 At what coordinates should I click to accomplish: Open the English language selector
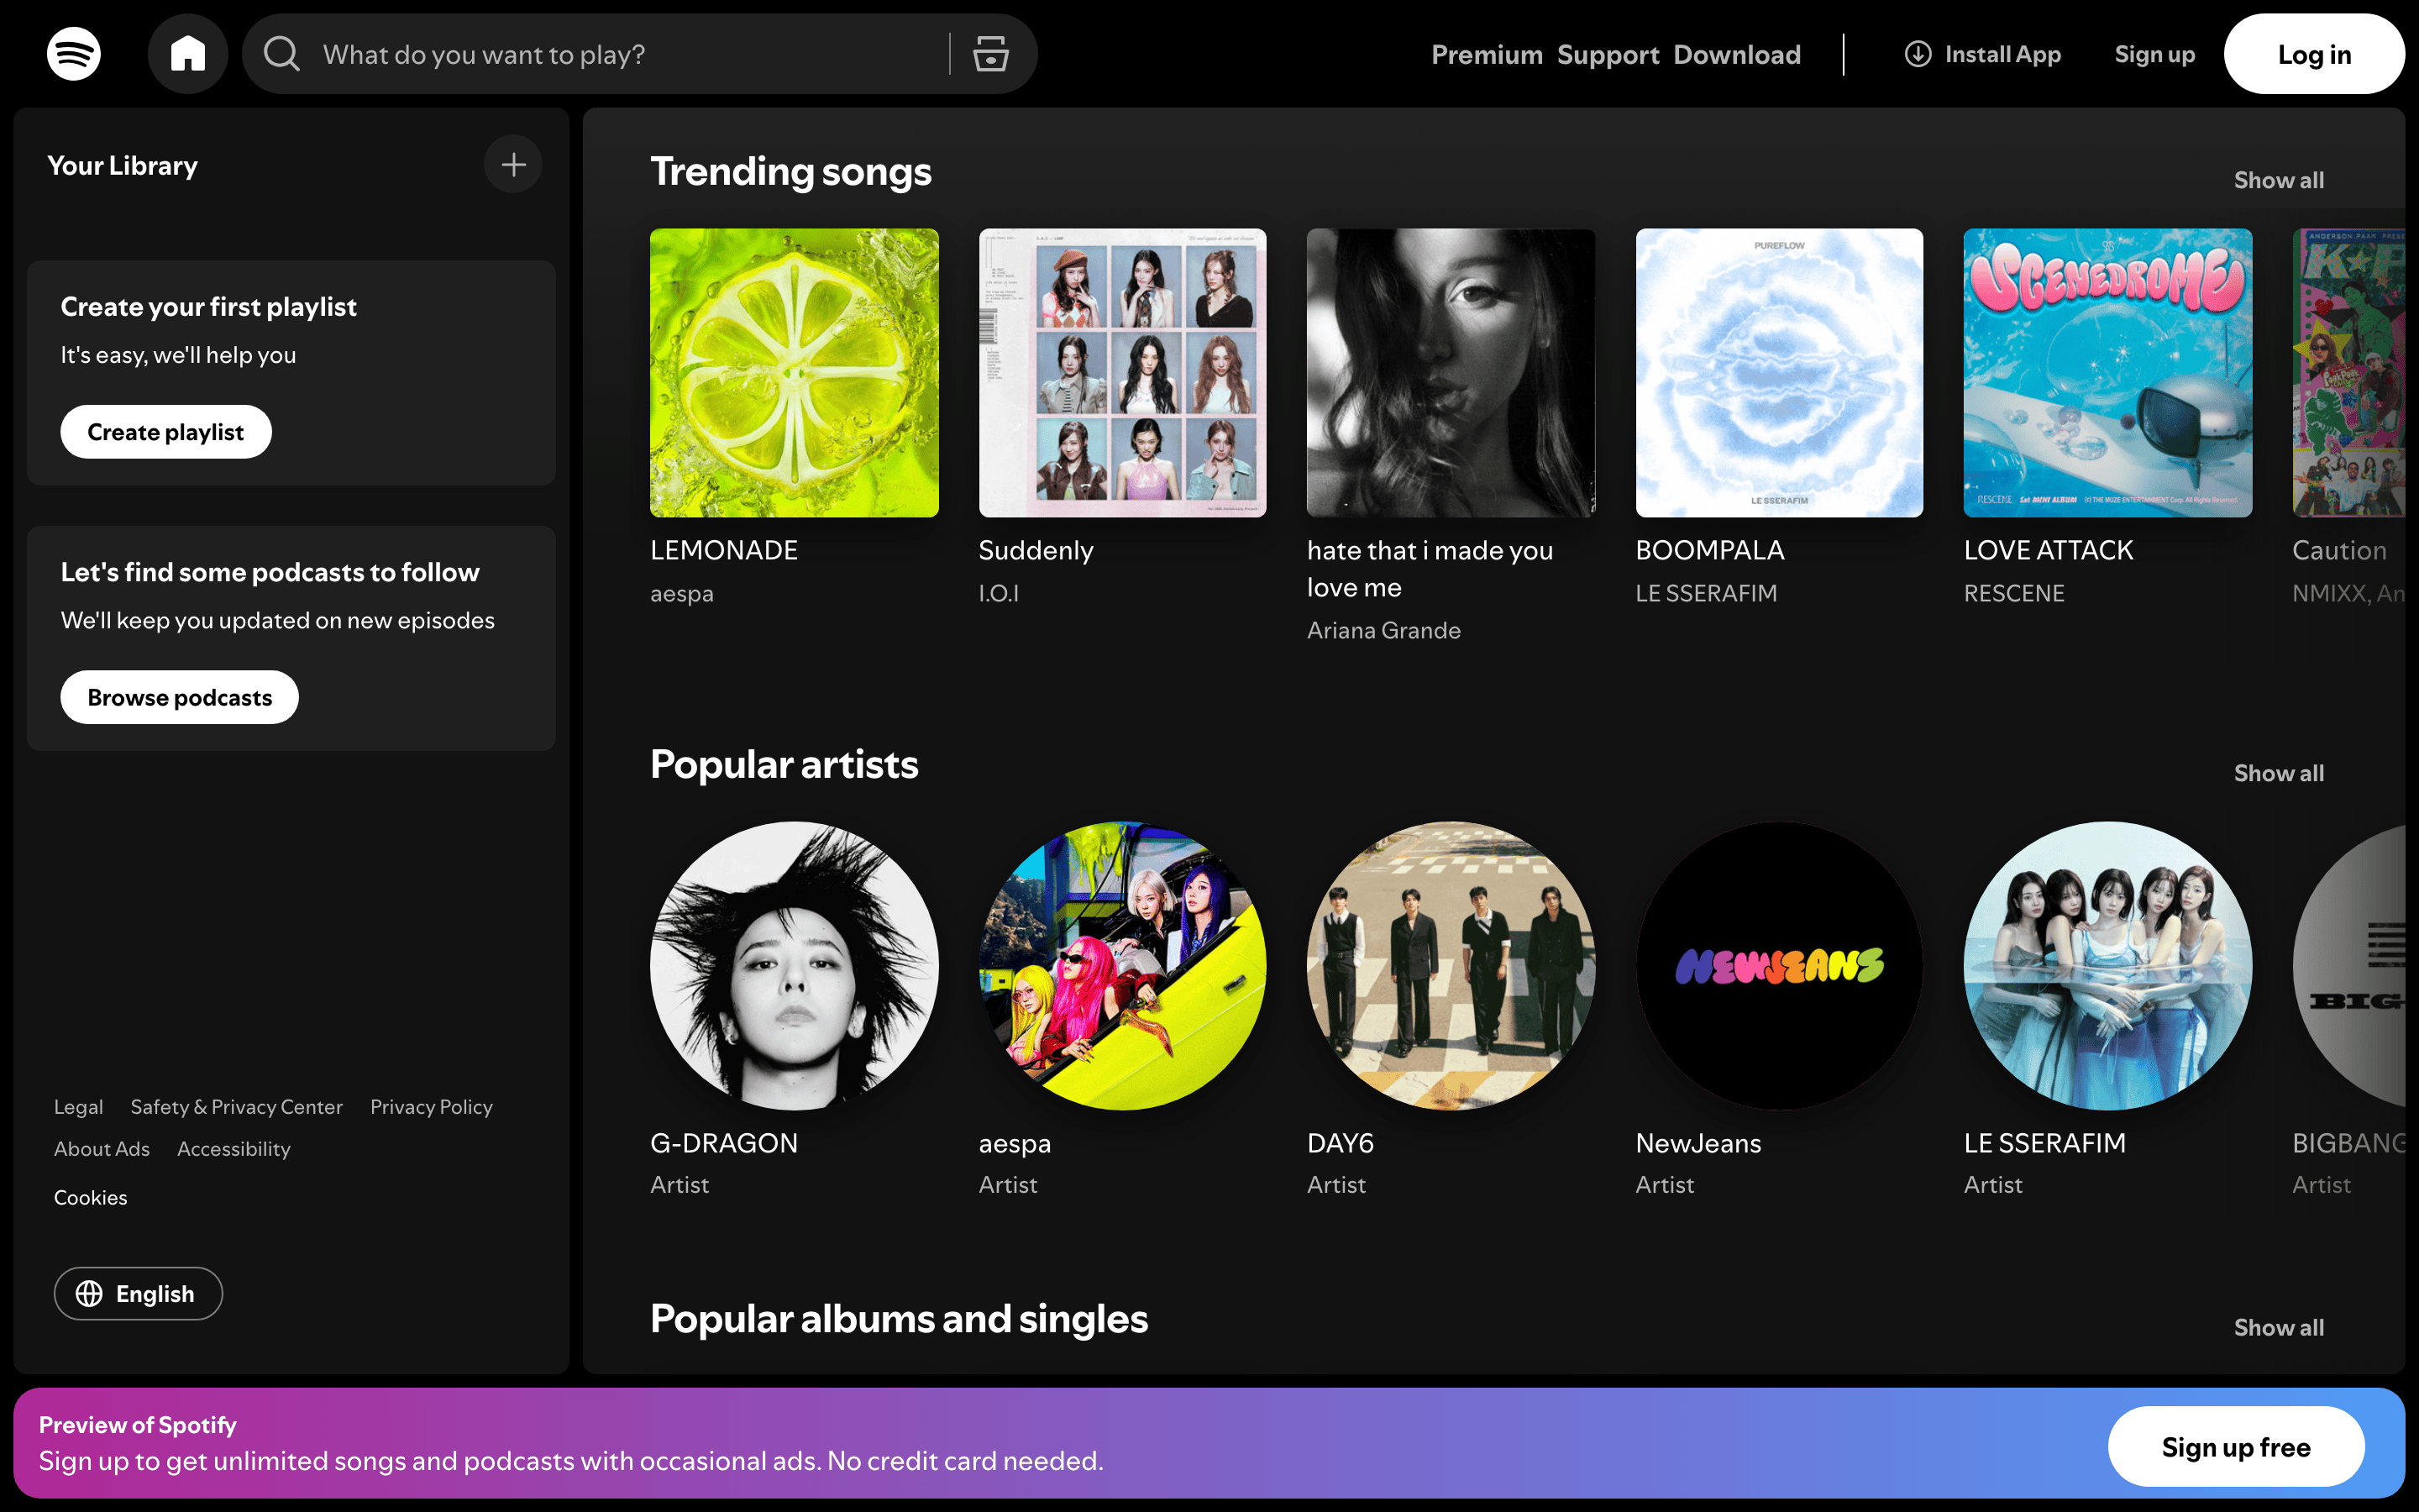[x=138, y=1293]
